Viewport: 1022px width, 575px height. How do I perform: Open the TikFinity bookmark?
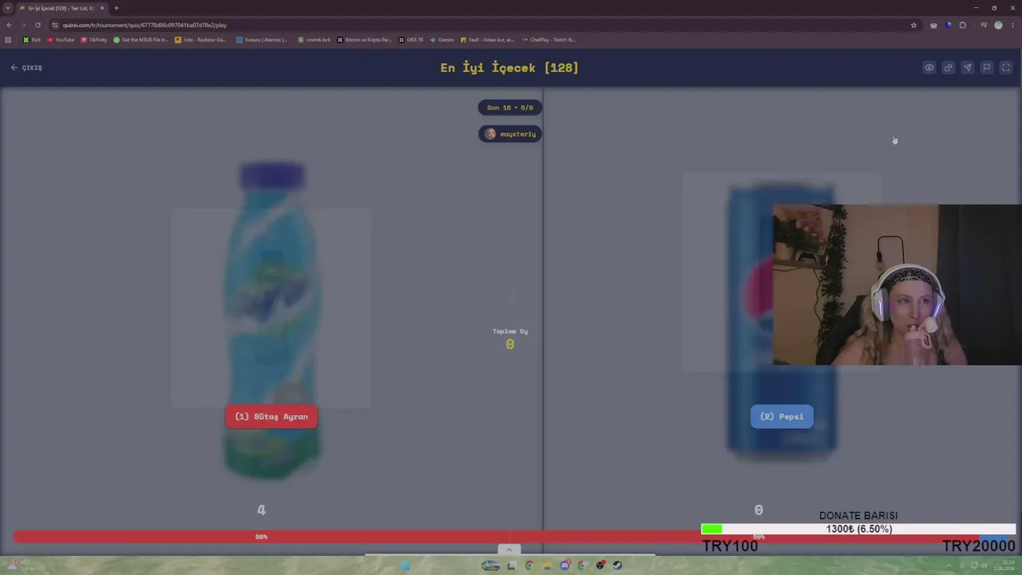pyautogui.click(x=94, y=40)
